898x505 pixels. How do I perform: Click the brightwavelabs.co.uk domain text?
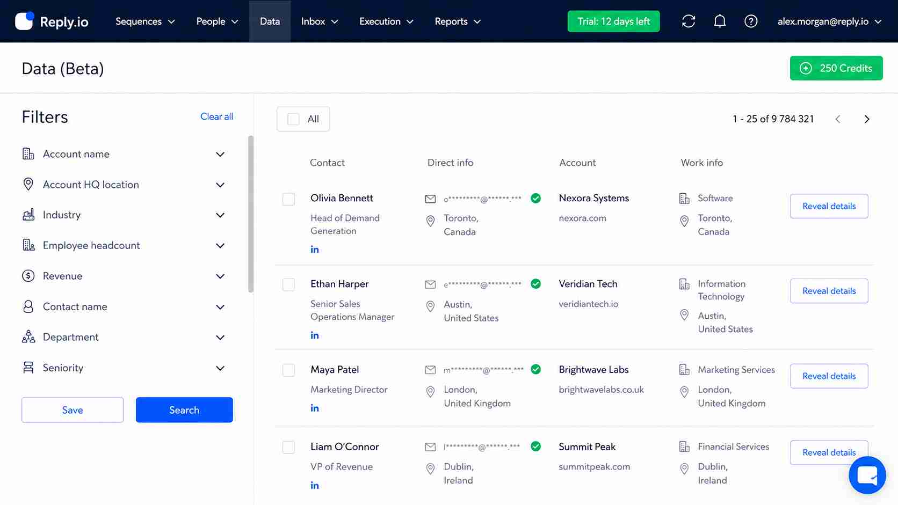tap(601, 390)
